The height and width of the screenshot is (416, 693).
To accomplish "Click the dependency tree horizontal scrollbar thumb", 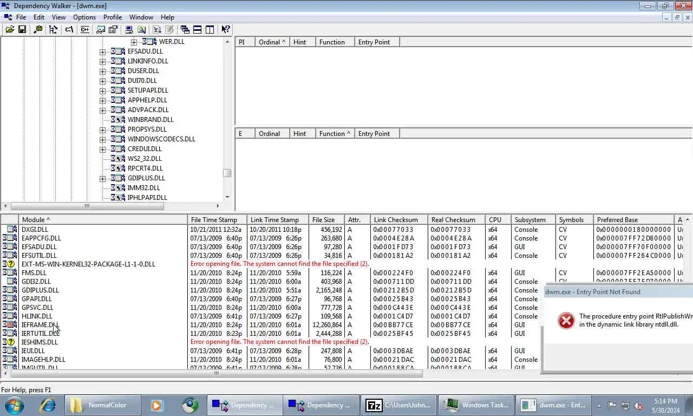I will pyautogui.click(x=87, y=206).
